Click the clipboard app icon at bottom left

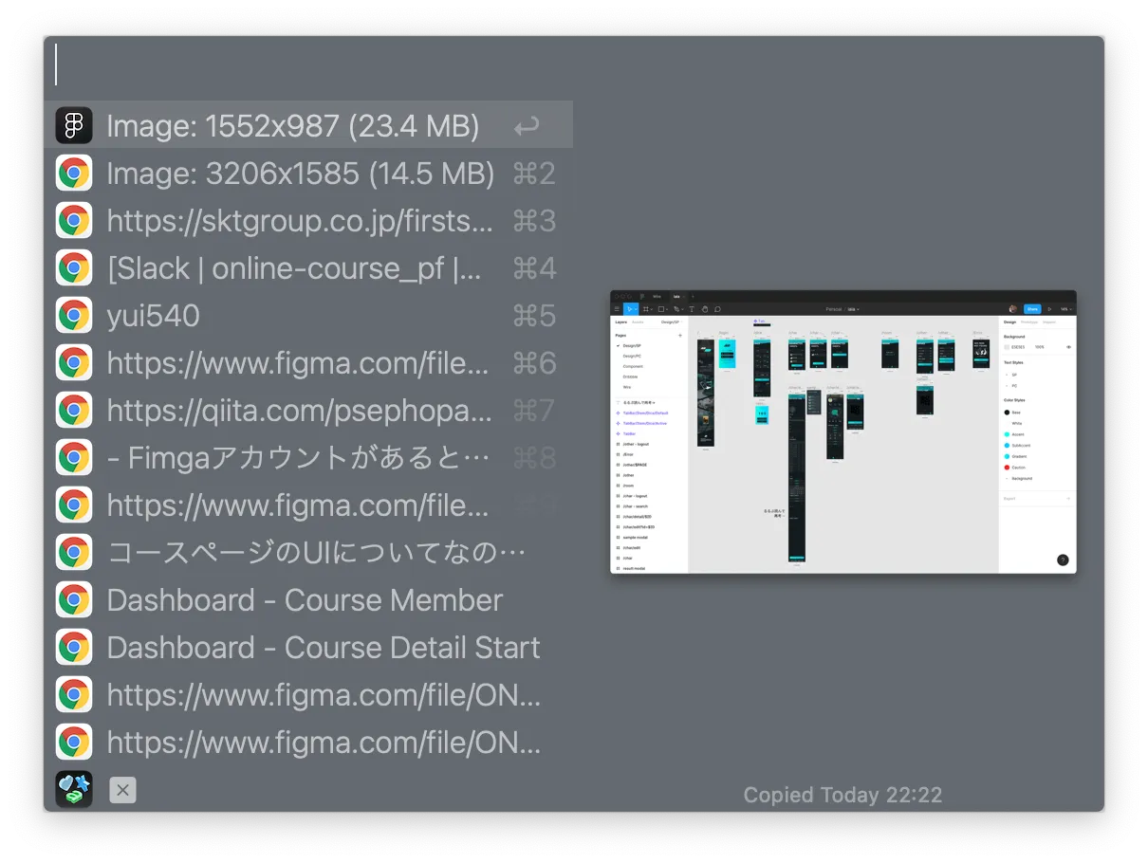click(74, 789)
